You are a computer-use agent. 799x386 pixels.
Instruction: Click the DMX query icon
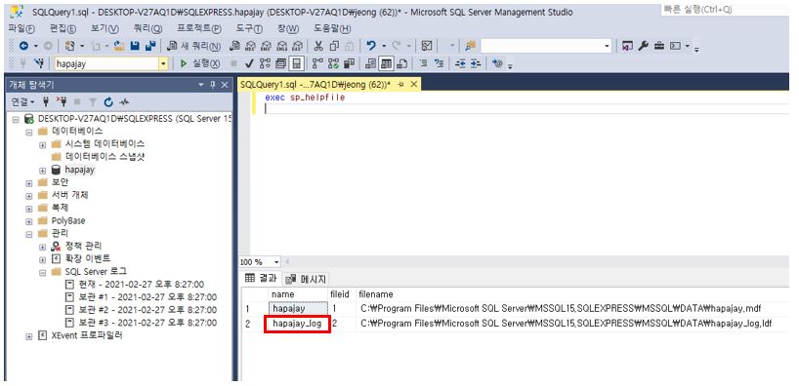(x=266, y=46)
